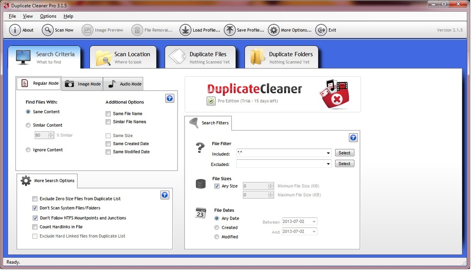Open Image Preview toolbar icon
This screenshot has height=271, width=472.
click(87, 30)
